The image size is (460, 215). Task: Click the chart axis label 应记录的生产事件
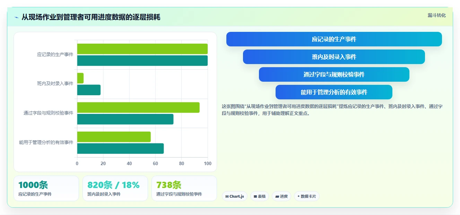pyautogui.click(x=55, y=55)
